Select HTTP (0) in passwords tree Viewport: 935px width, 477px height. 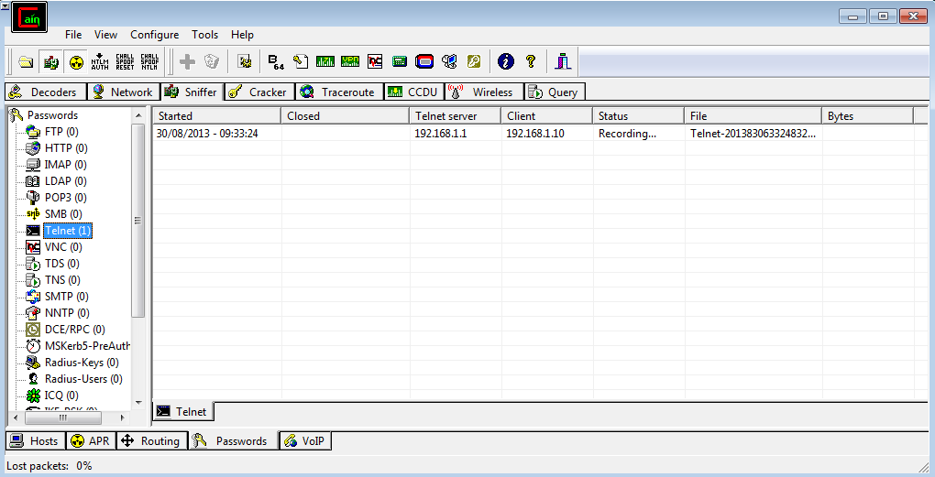click(x=66, y=147)
